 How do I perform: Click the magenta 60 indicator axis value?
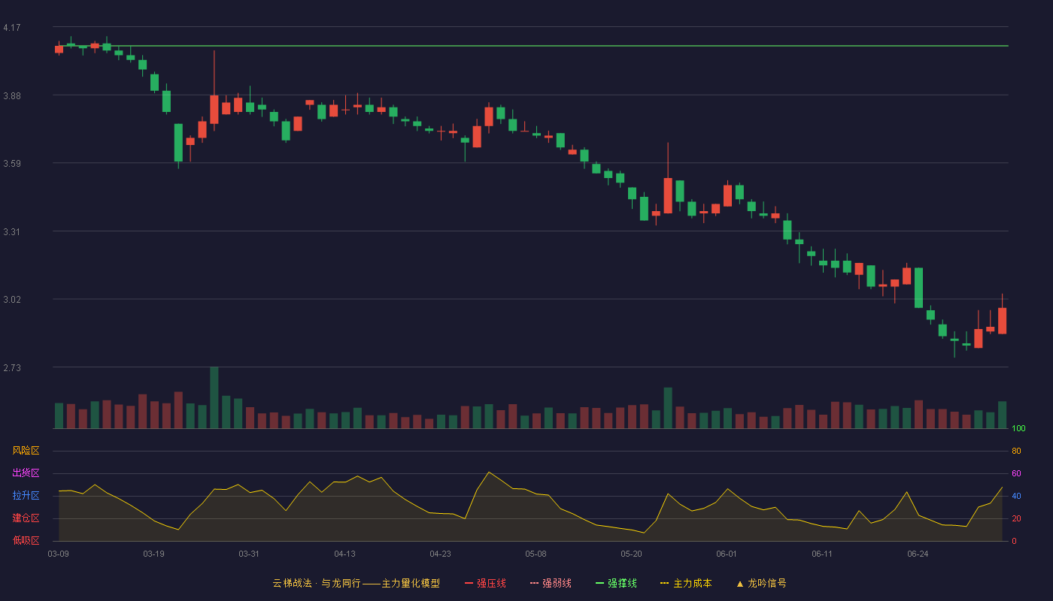point(1016,473)
